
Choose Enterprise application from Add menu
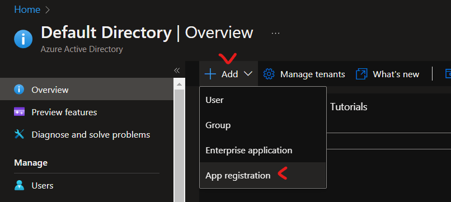tap(263, 150)
